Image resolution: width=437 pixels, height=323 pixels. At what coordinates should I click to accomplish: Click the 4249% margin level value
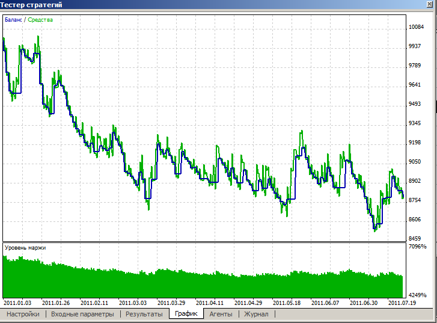418,295
